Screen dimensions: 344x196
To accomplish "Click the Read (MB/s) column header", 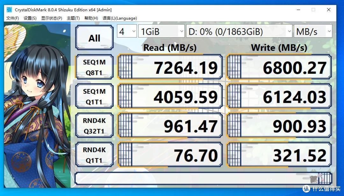I will pyautogui.click(x=170, y=48).
